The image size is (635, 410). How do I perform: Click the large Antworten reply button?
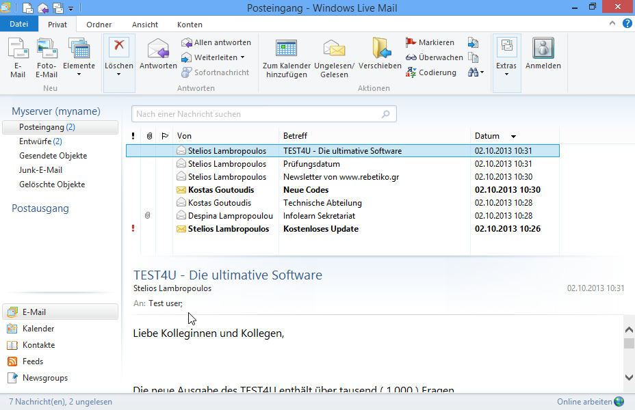[158, 54]
